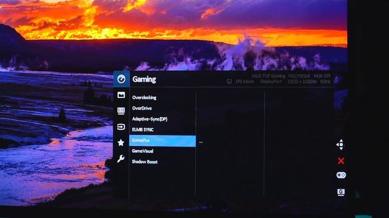Screen dimensions: 389x218
Task: Open the Color settings sidebar icon
Action: 121,111
